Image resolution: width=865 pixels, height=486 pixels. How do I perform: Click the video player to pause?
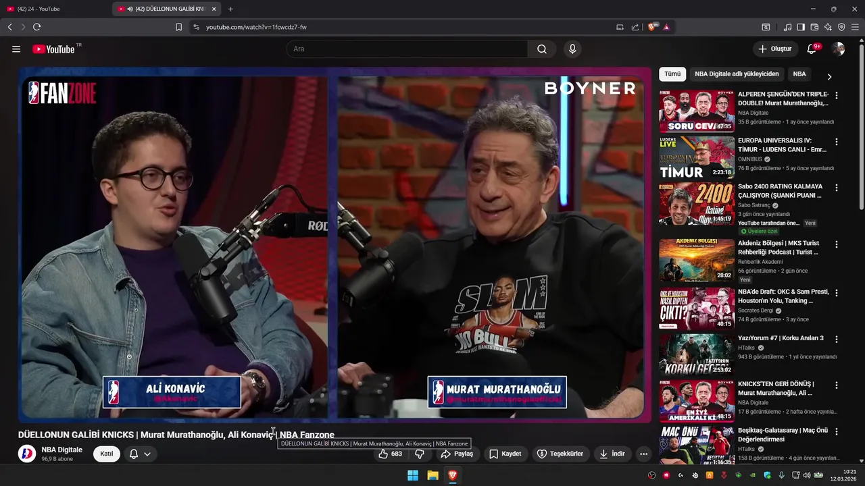pyautogui.click(x=335, y=244)
